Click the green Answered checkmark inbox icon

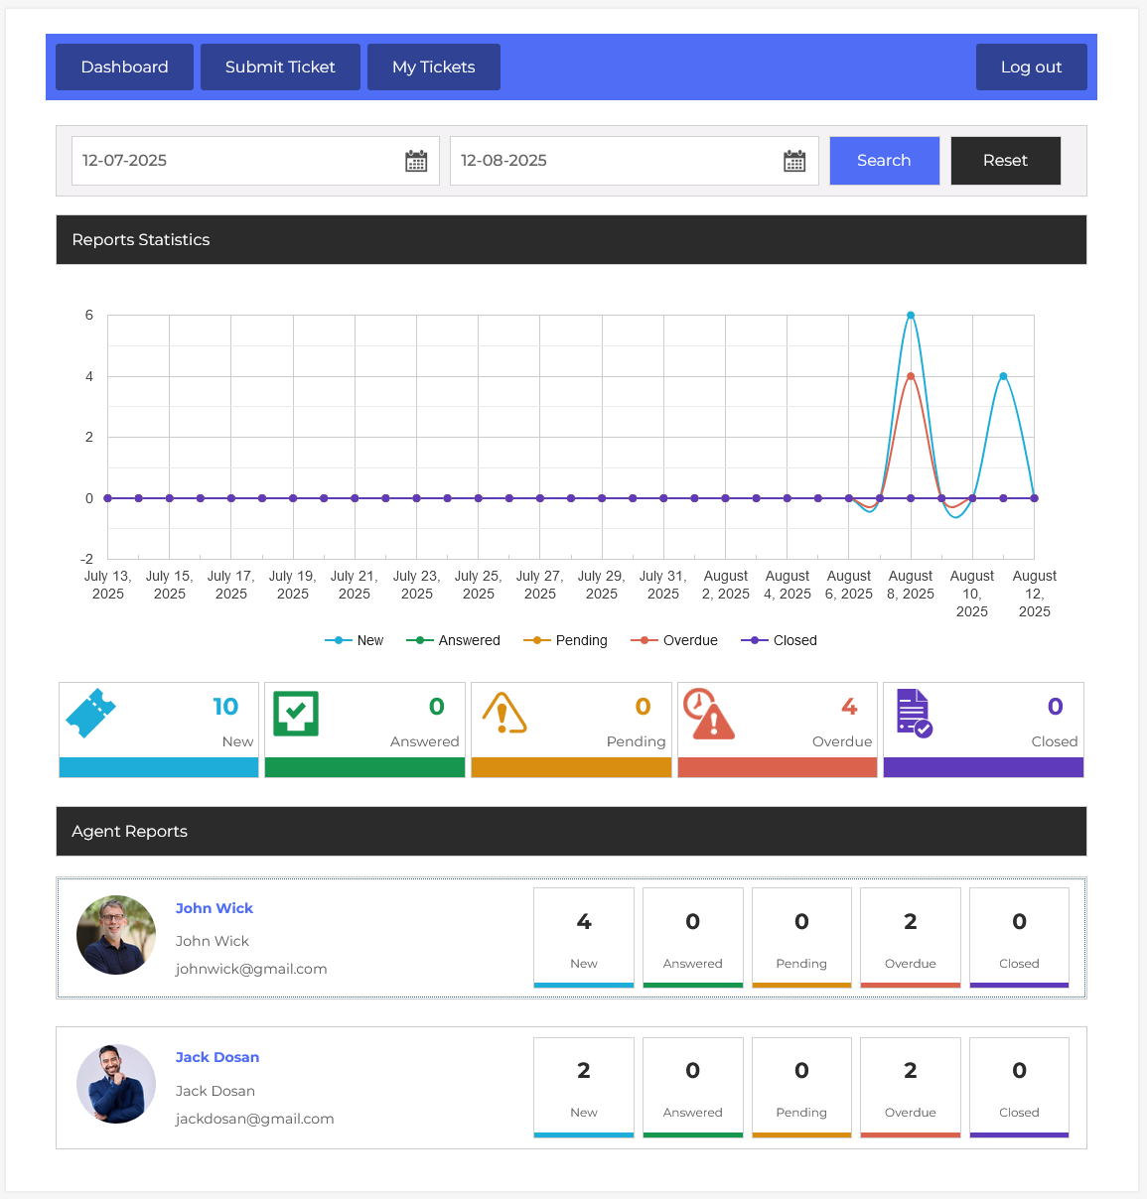pyautogui.click(x=296, y=713)
